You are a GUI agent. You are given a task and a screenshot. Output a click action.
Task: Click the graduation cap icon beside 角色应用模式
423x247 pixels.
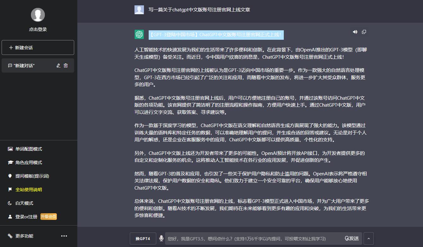pos(10,162)
